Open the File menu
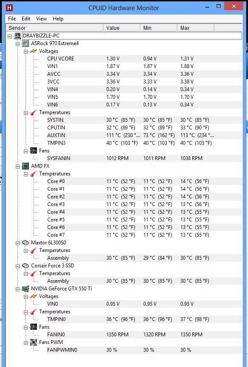The width and height of the screenshot is (248, 367). [x=12, y=19]
